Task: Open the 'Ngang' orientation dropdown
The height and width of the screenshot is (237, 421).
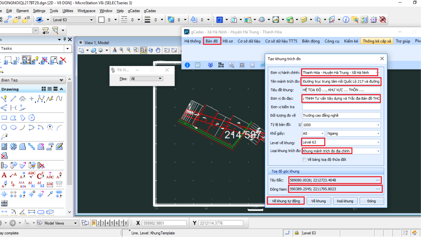Action: [378, 133]
